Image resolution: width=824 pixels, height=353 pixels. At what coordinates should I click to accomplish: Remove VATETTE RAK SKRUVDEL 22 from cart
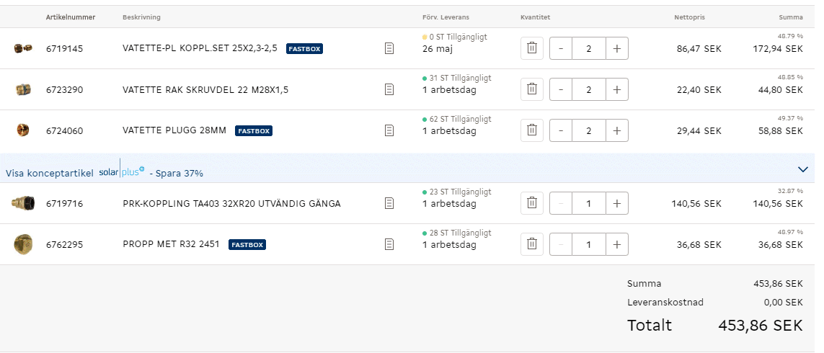531,89
